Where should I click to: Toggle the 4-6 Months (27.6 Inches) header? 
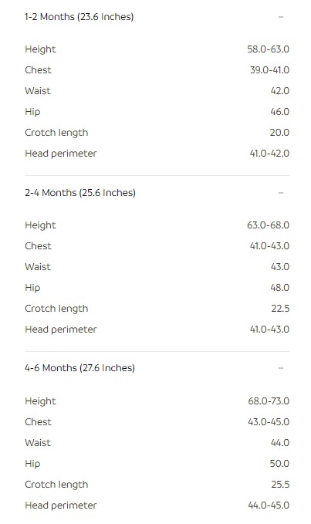coord(157,368)
